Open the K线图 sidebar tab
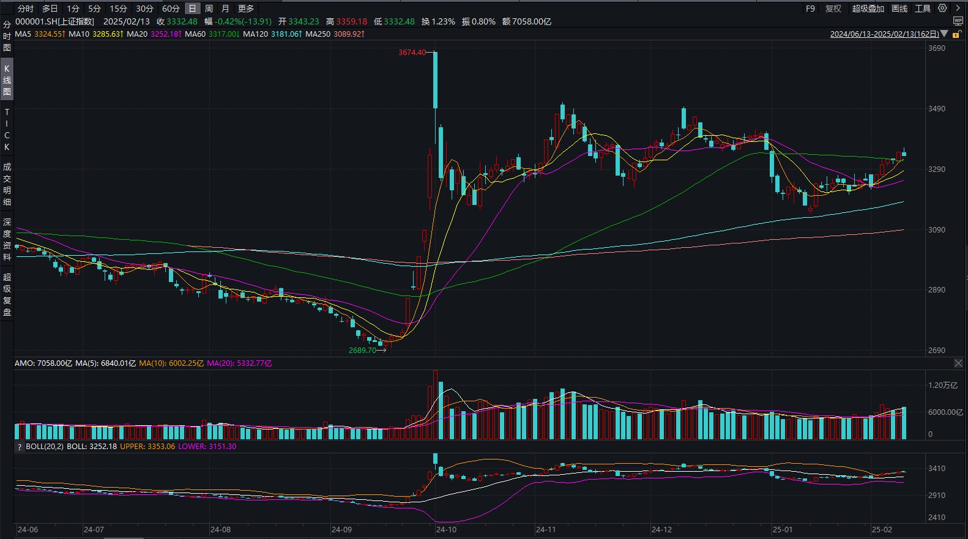This screenshot has width=968, height=539. pyautogui.click(x=7, y=80)
